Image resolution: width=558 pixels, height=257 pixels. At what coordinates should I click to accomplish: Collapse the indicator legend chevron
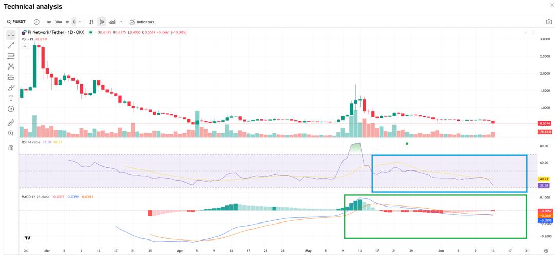coord(25,46)
